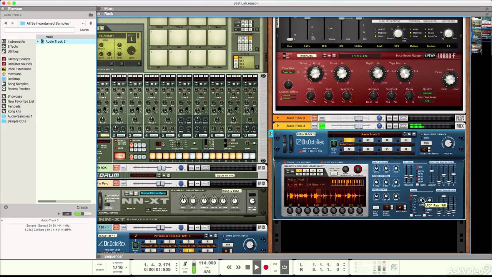Screen dimensions: 492x277
Task: Click Copy Loop To Track
Action: (334, 174)
